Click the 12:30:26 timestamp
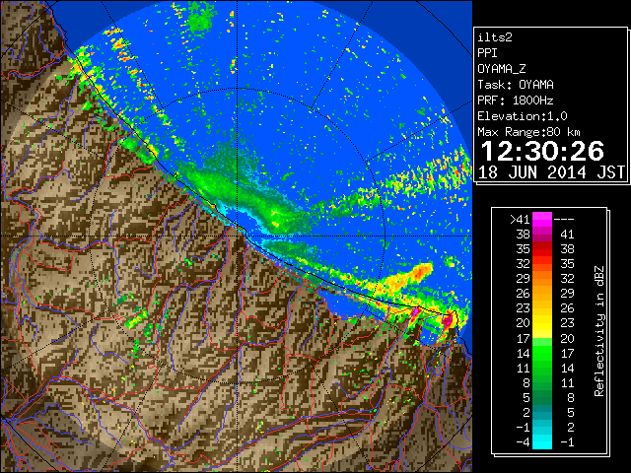 coord(542,151)
